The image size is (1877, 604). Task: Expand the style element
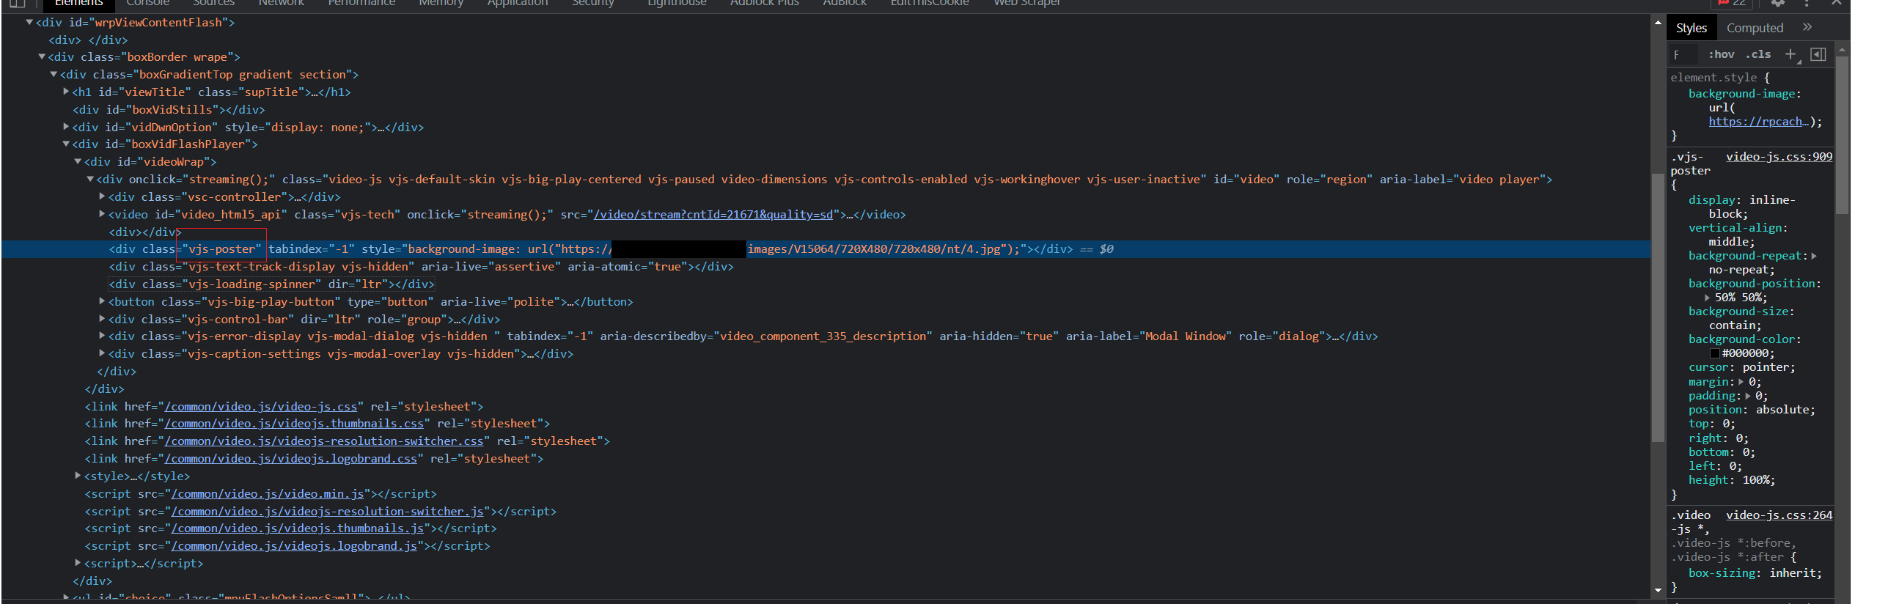(78, 476)
